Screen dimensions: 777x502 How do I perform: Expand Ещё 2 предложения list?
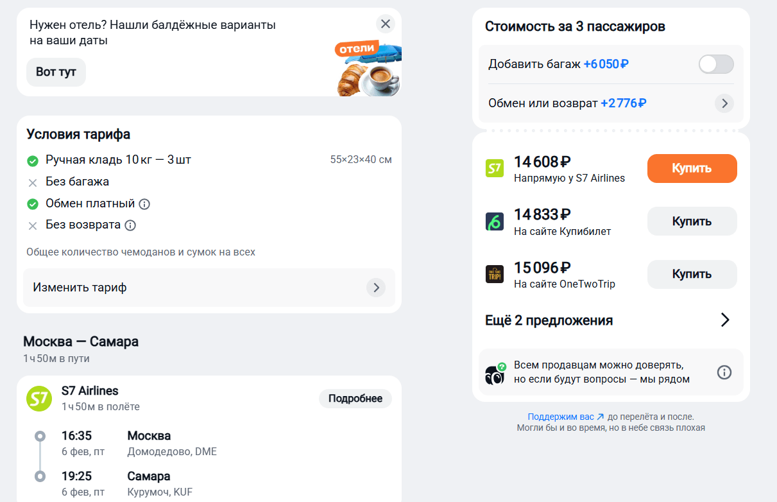point(549,319)
